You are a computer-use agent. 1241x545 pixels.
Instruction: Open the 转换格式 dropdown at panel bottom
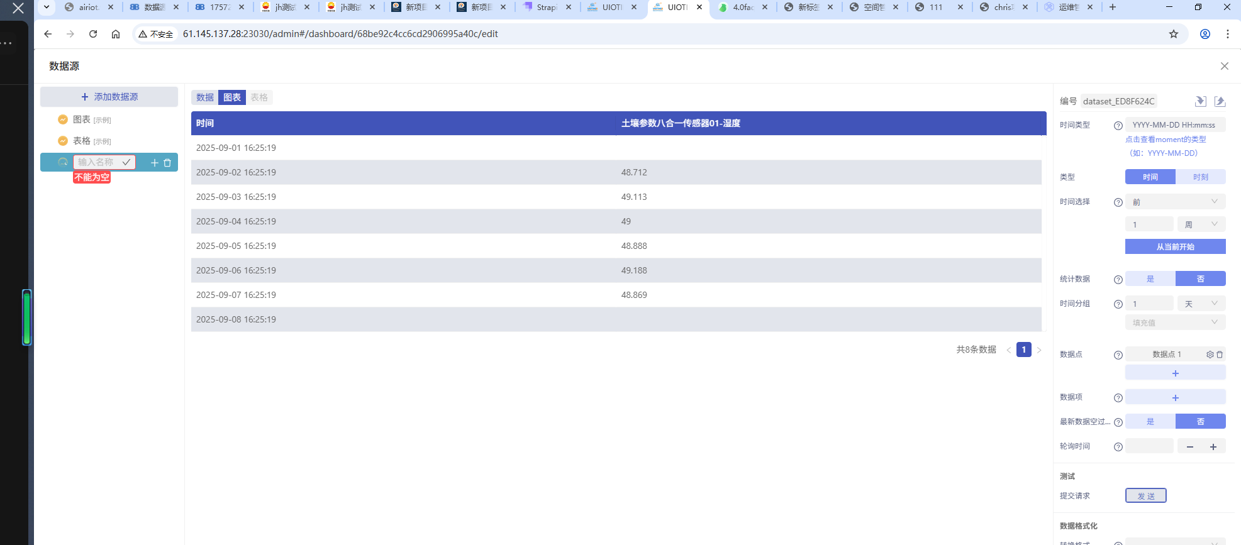(x=1175, y=542)
